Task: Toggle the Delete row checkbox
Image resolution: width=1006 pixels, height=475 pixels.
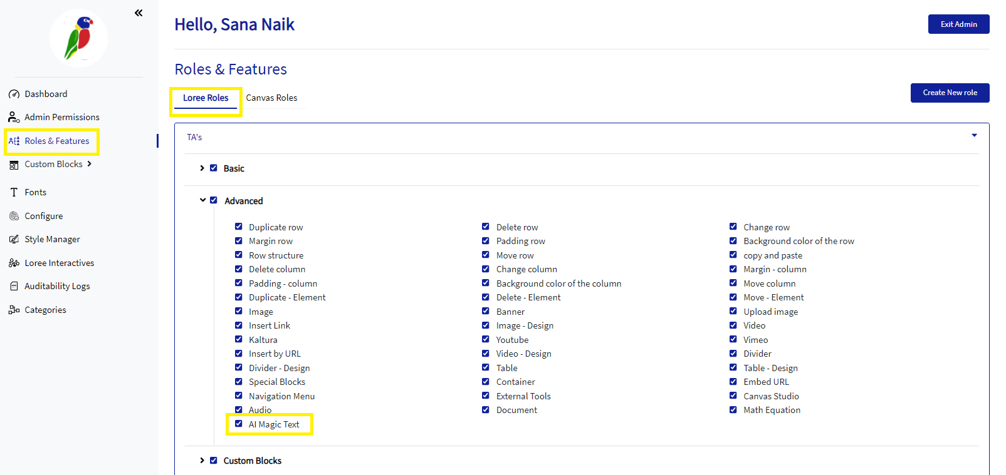Action: coord(486,227)
